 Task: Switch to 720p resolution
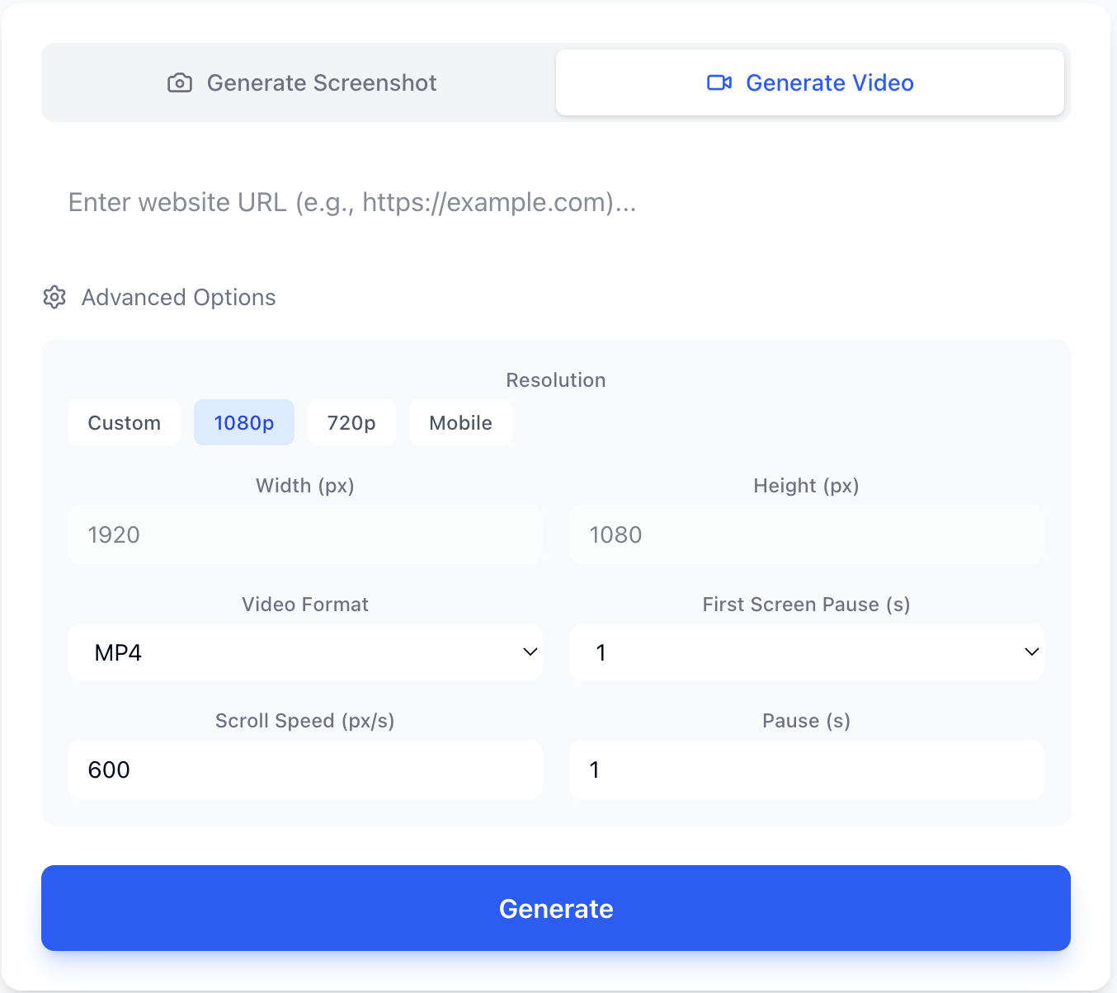click(351, 422)
